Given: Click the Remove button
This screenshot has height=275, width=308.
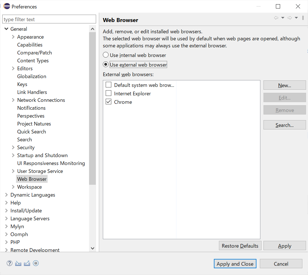Looking at the screenshot, I should pos(285,110).
